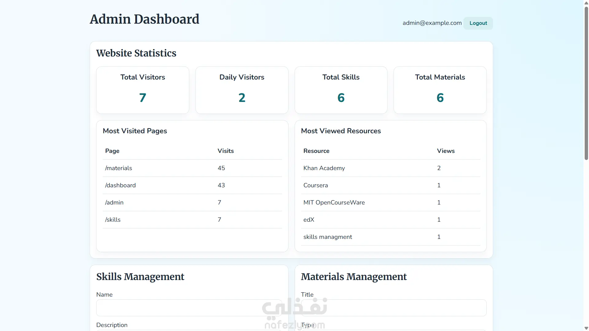The image size is (589, 331).
Task: Click the visits value 43
Action: point(221,185)
